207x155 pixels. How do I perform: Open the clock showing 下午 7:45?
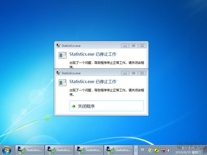point(188,148)
